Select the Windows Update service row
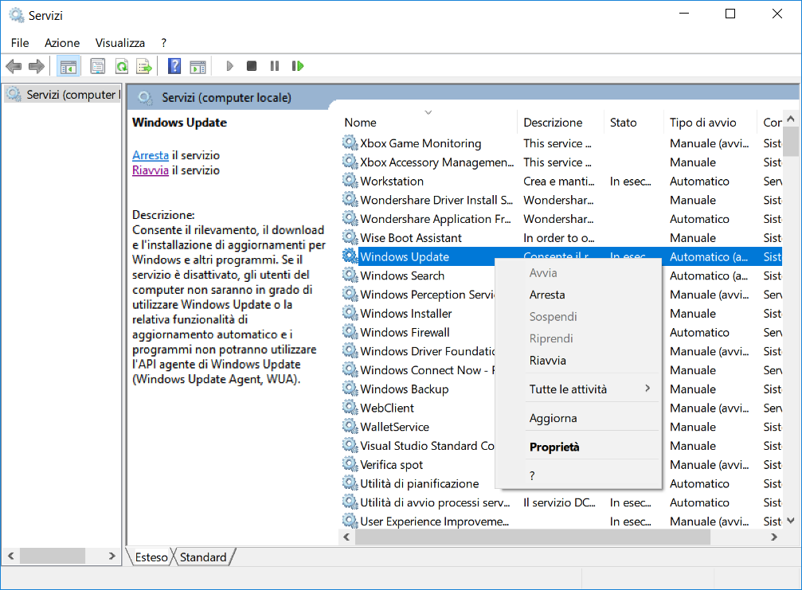Viewport: 802px width, 590px height. (x=561, y=256)
